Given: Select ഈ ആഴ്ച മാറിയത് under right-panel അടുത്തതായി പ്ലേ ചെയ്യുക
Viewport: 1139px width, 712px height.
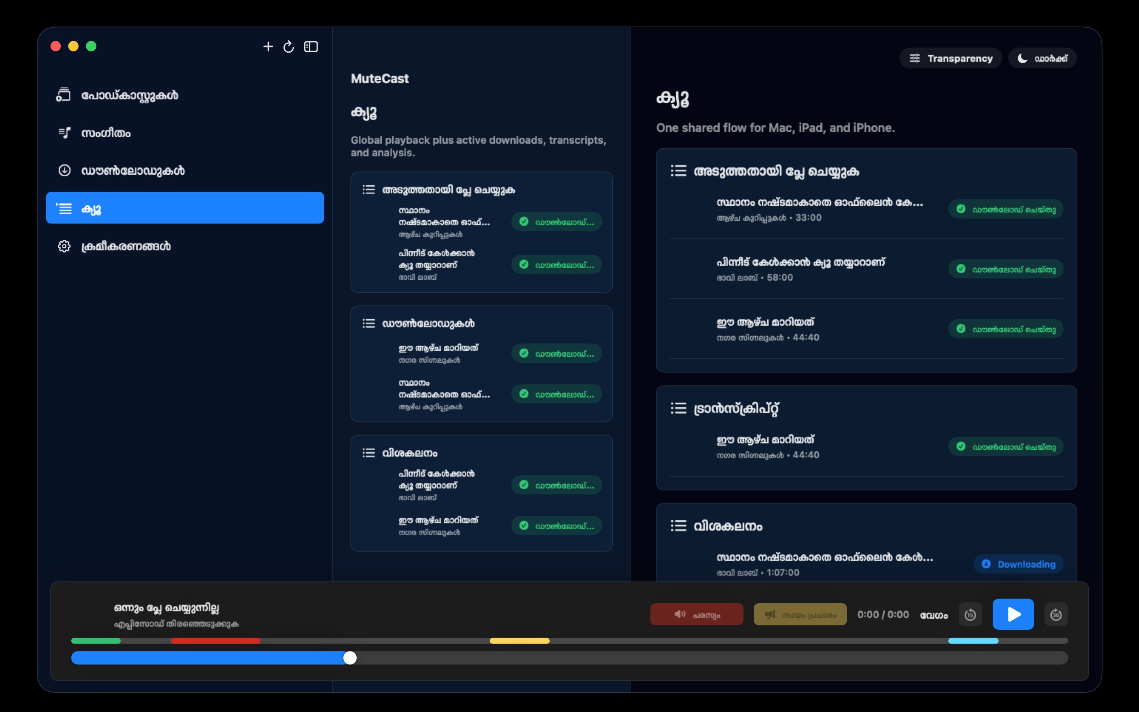Looking at the screenshot, I should coord(867,329).
